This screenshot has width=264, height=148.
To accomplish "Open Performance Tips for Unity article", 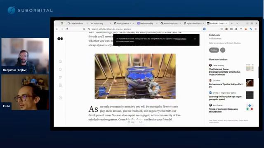I will [x=226, y=86].
